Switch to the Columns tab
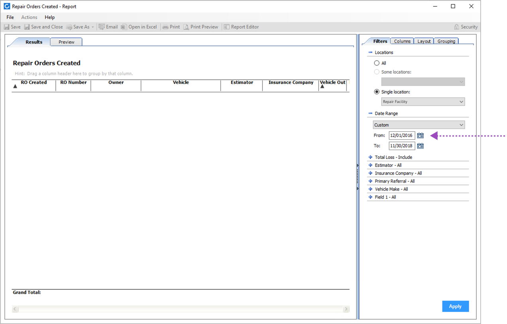This screenshot has width=507, height=324. click(x=402, y=41)
